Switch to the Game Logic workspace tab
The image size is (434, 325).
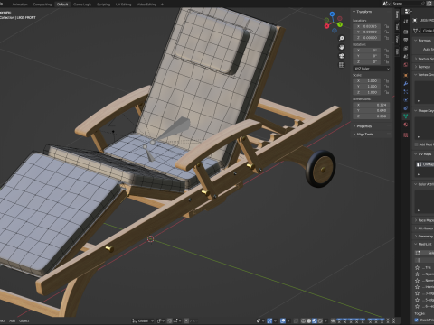click(82, 5)
